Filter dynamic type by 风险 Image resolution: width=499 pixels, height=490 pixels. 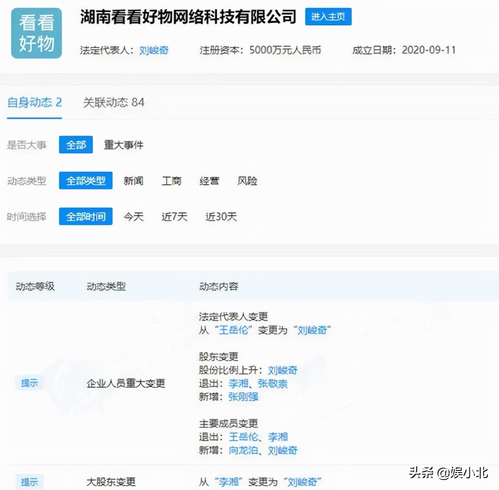coord(247,180)
